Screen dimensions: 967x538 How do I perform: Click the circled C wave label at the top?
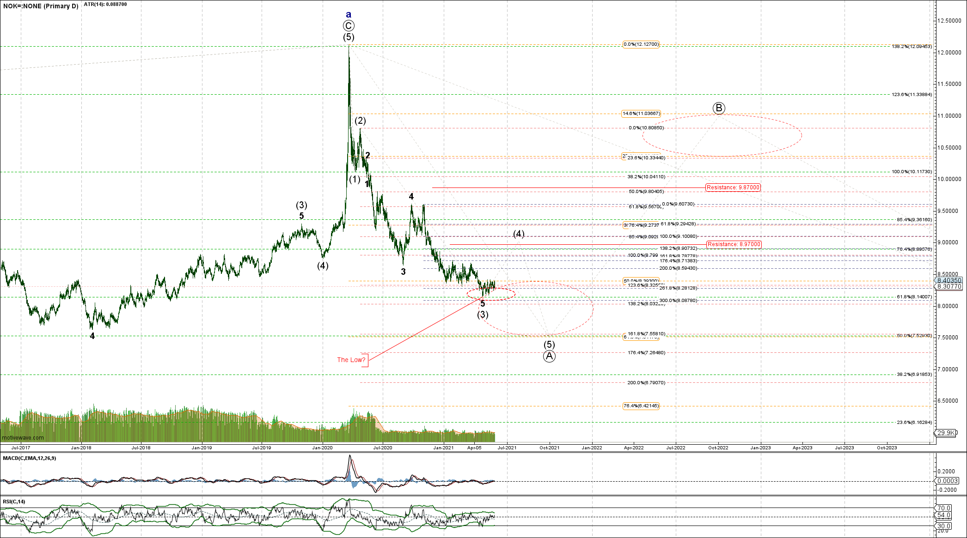[349, 26]
